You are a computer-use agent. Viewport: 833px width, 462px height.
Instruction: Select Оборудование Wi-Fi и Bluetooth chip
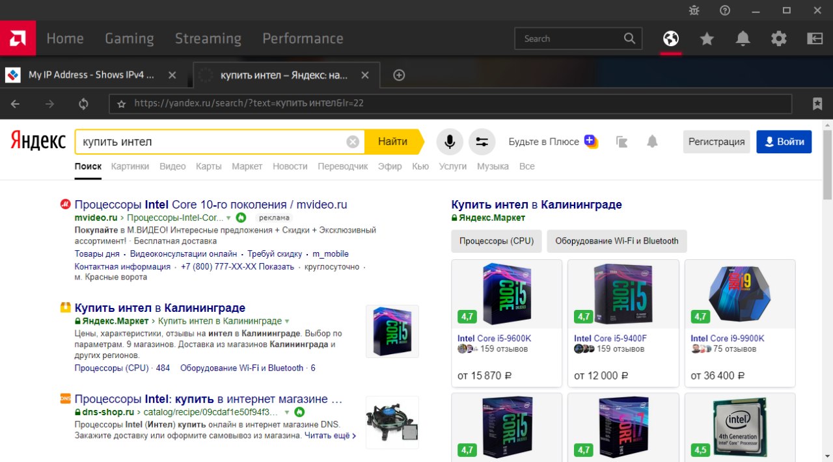point(617,241)
